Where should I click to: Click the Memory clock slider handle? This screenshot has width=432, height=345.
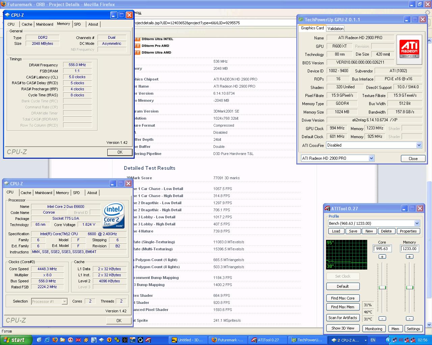(409, 287)
